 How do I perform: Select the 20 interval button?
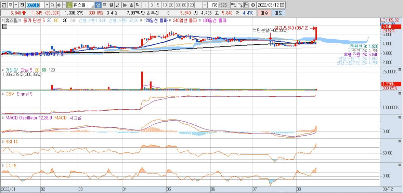click(x=171, y=5)
